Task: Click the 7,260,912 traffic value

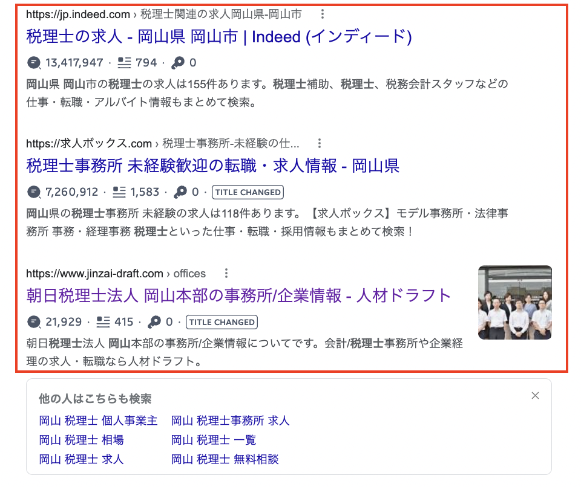Action: point(71,192)
